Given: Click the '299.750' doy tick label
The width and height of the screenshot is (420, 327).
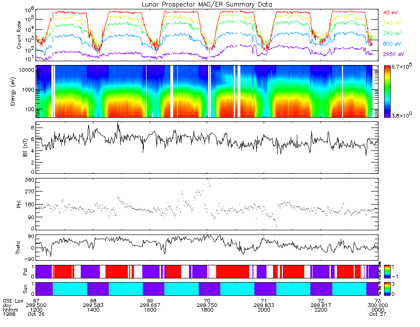Looking at the screenshot, I should pyautogui.click(x=207, y=306).
